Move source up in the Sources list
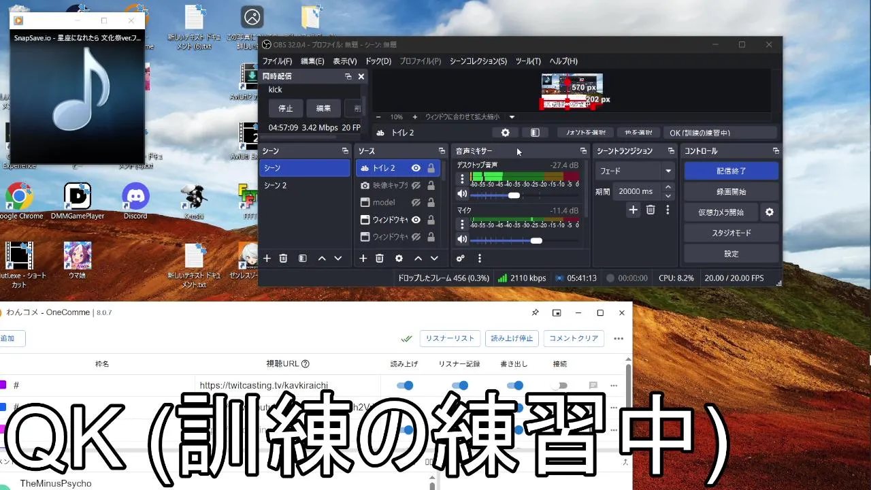Screen dimensions: 871x490 [418, 259]
